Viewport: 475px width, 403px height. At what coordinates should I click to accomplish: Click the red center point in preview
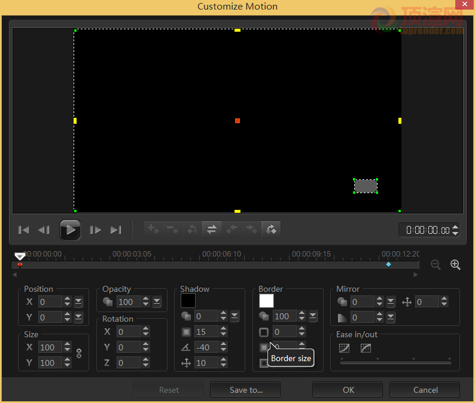[x=237, y=121]
